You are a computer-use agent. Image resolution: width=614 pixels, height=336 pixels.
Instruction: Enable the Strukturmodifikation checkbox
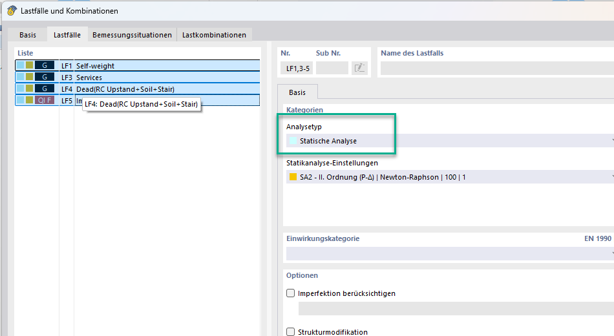(x=291, y=331)
